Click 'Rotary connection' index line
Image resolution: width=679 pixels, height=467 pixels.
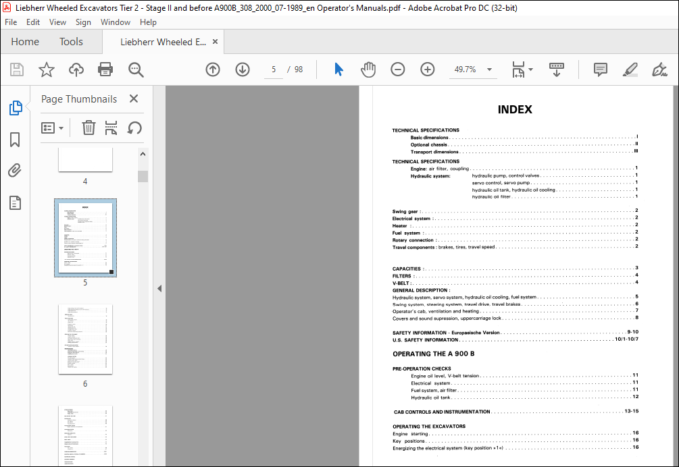(515, 240)
